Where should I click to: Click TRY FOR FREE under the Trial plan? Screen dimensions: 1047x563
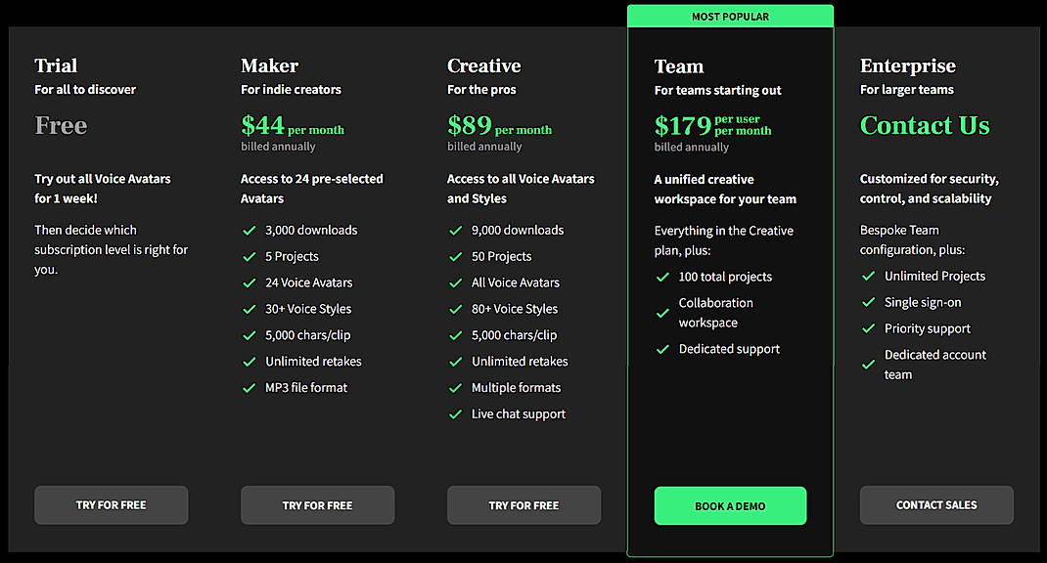pyautogui.click(x=111, y=505)
